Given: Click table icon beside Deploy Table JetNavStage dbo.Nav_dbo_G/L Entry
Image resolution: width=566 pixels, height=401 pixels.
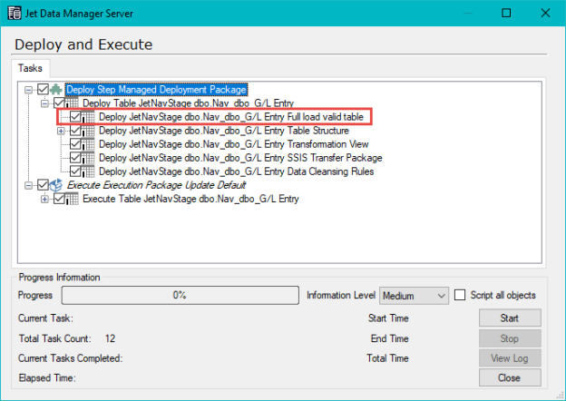Looking at the screenshot, I should click(72, 103).
